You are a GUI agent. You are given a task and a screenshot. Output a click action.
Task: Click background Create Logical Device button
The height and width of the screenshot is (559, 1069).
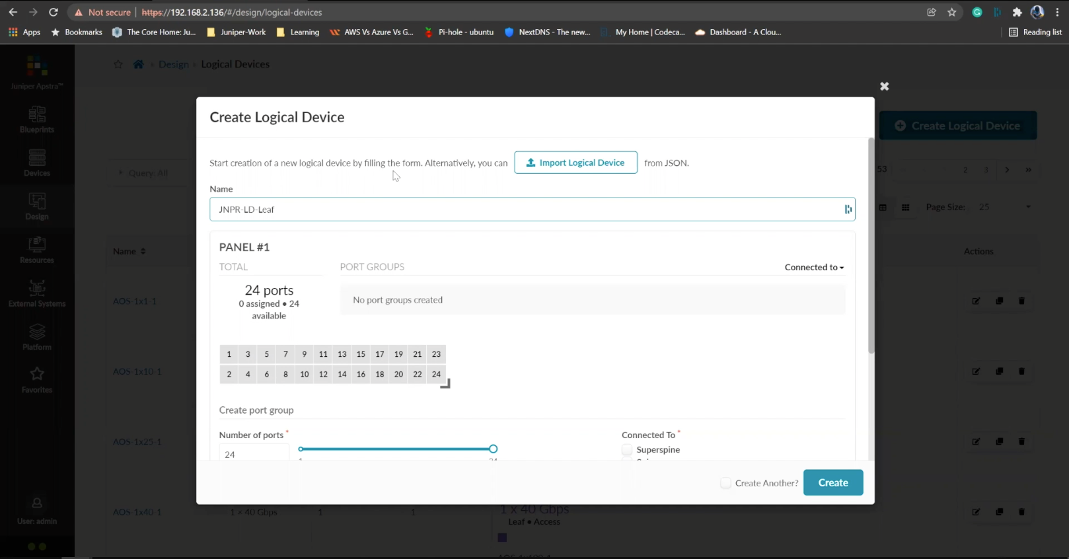coord(958,126)
